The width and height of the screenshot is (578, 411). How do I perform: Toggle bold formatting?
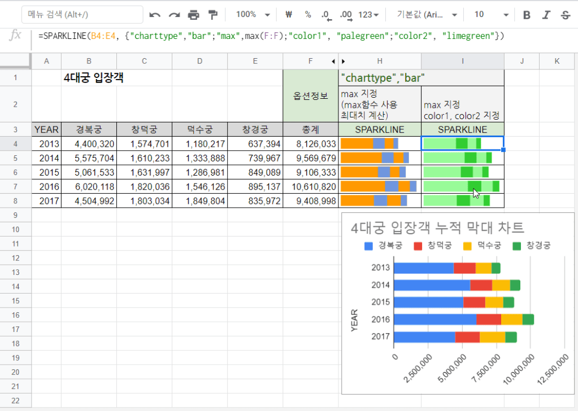527,15
